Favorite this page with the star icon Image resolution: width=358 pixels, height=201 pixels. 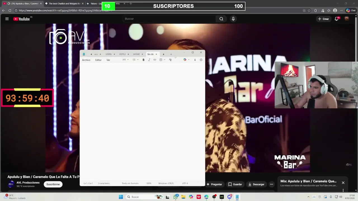[x=309, y=11]
